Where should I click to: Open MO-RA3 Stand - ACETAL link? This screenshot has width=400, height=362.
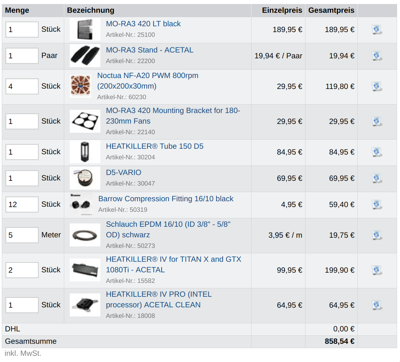(x=150, y=50)
